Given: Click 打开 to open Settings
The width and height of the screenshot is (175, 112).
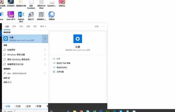Looking at the screenshot, I should [x=58, y=59].
